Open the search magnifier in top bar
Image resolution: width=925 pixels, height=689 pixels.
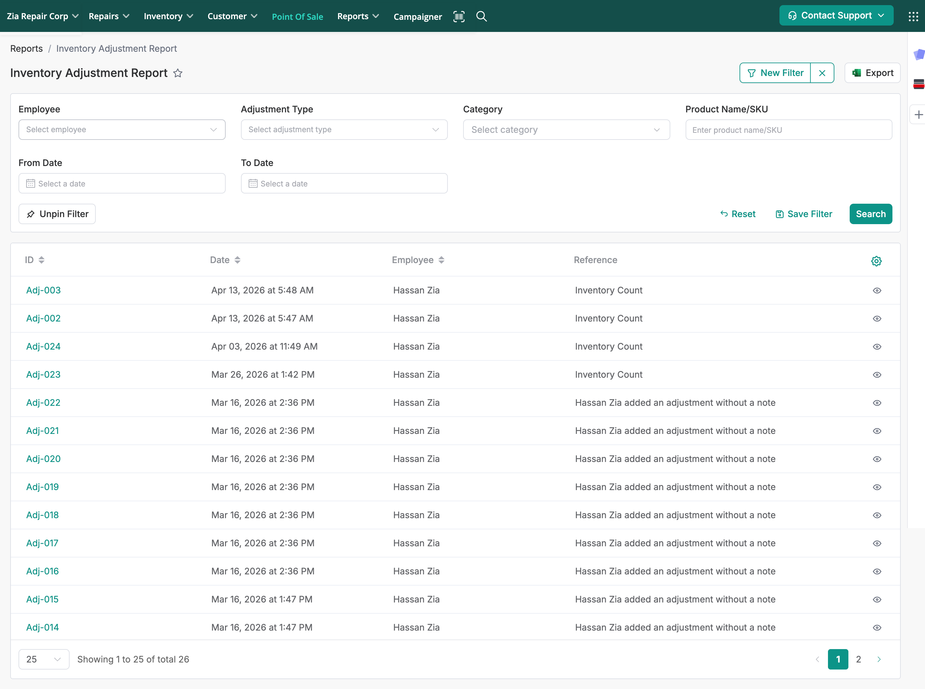[x=481, y=16]
